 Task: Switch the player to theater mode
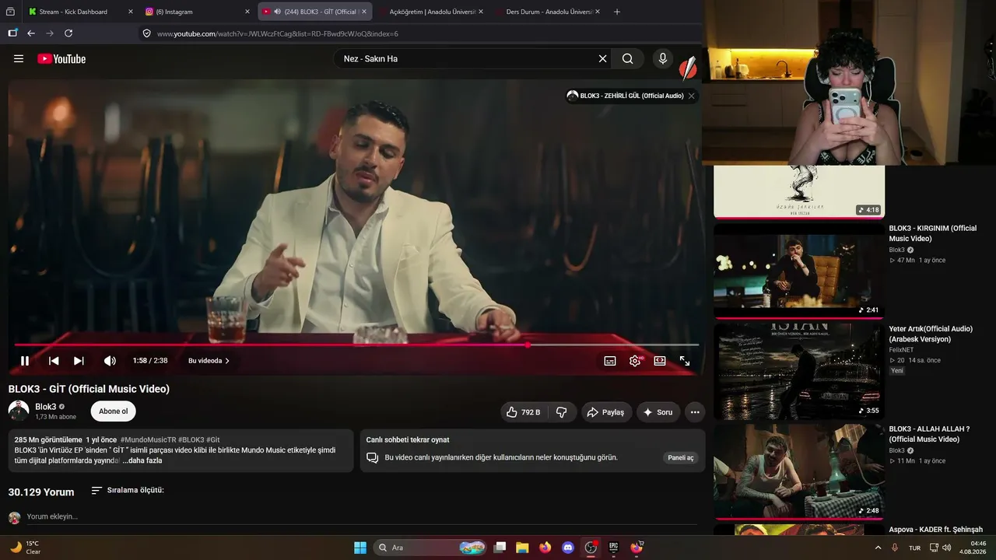(660, 361)
